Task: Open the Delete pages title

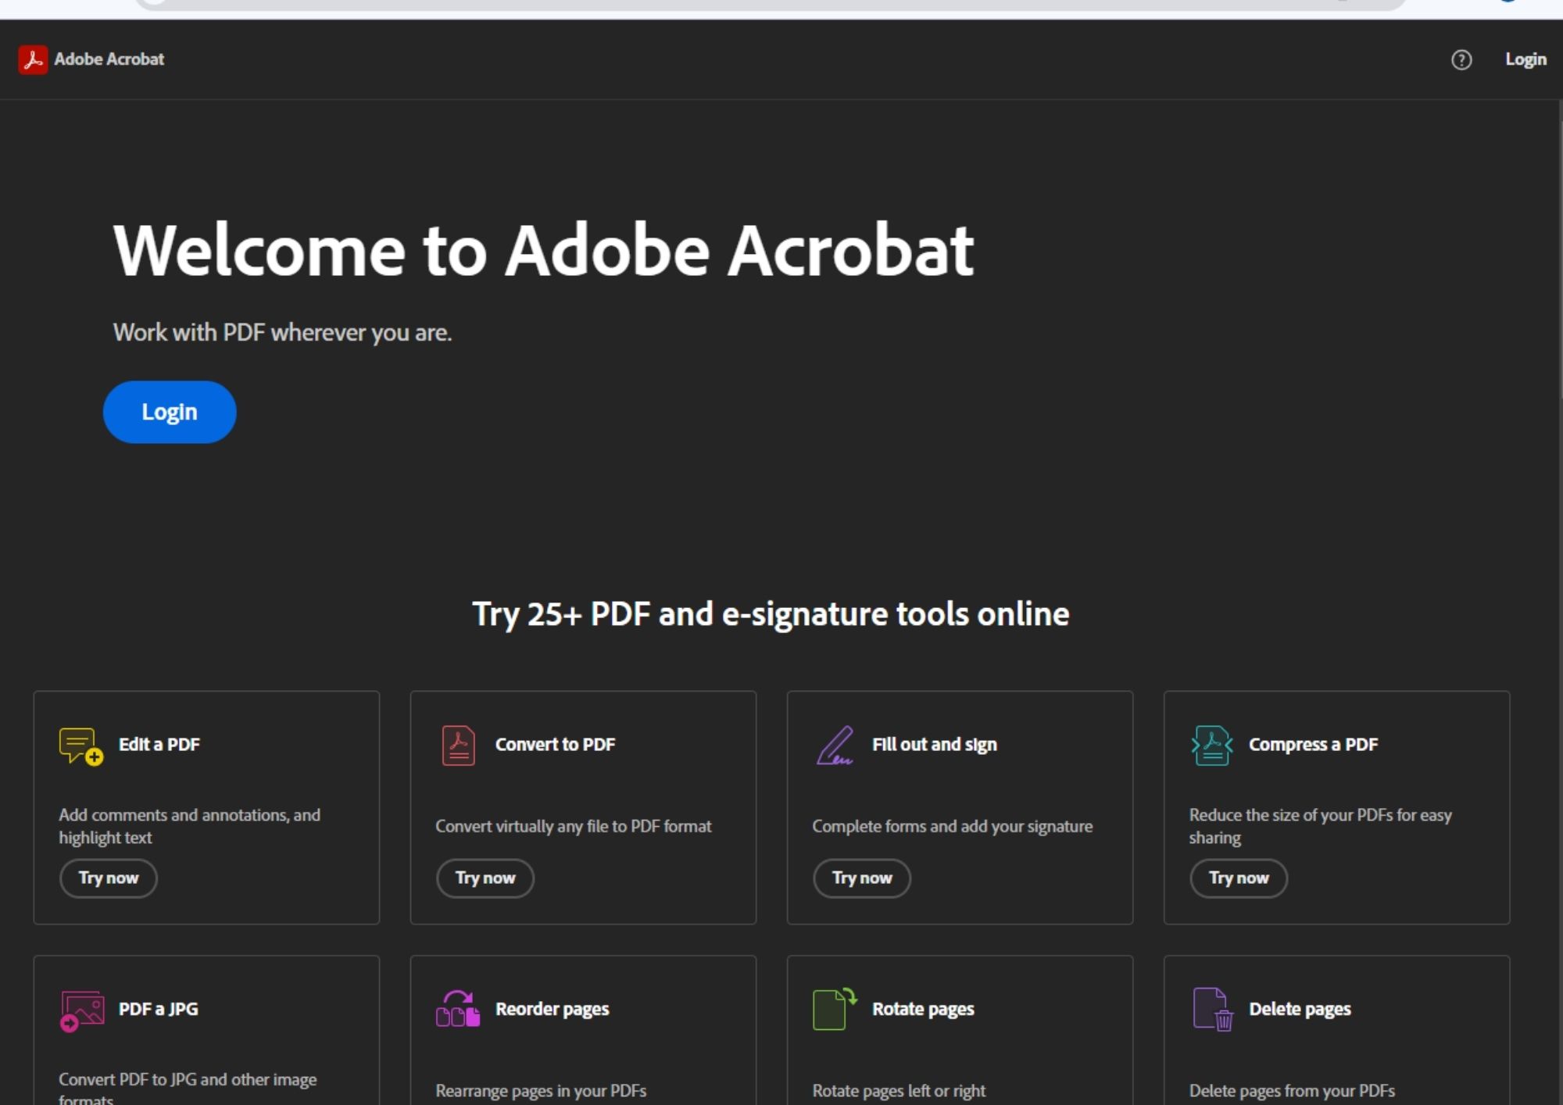Action: tap(1300, 1010)
